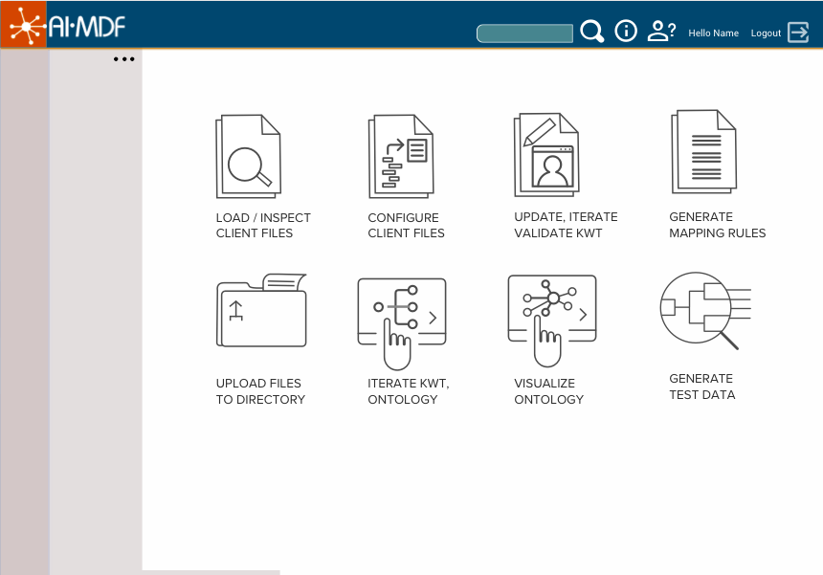Click the logout arrow icon

tap(798, 32)
